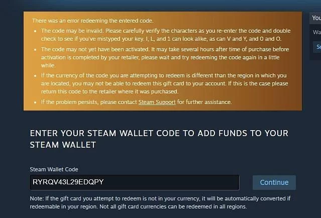The image size is (321, 218).
Task: Click the 'code may be invalid' bullet text
Action: (166, 35)
